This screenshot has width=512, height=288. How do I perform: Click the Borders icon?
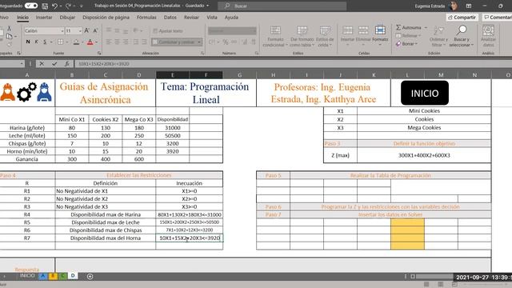point(61,42)
